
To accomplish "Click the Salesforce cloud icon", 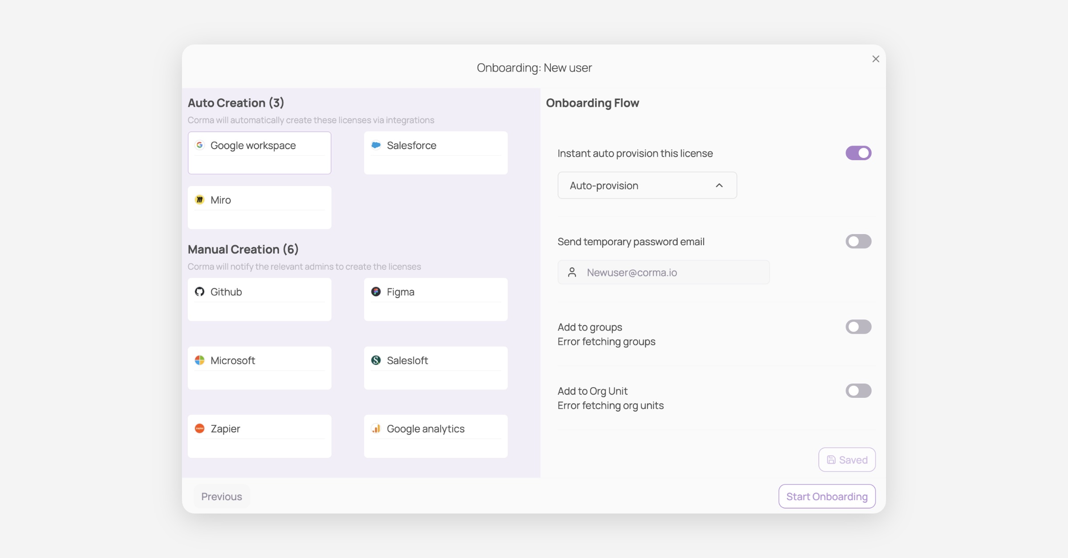I will (x=376, y=145).
